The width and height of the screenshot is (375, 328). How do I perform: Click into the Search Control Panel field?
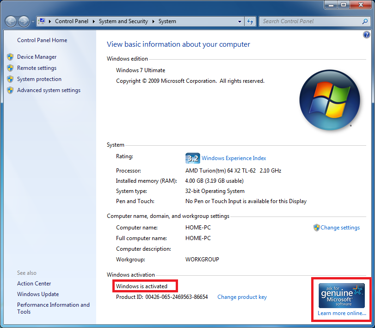(310, 21)
